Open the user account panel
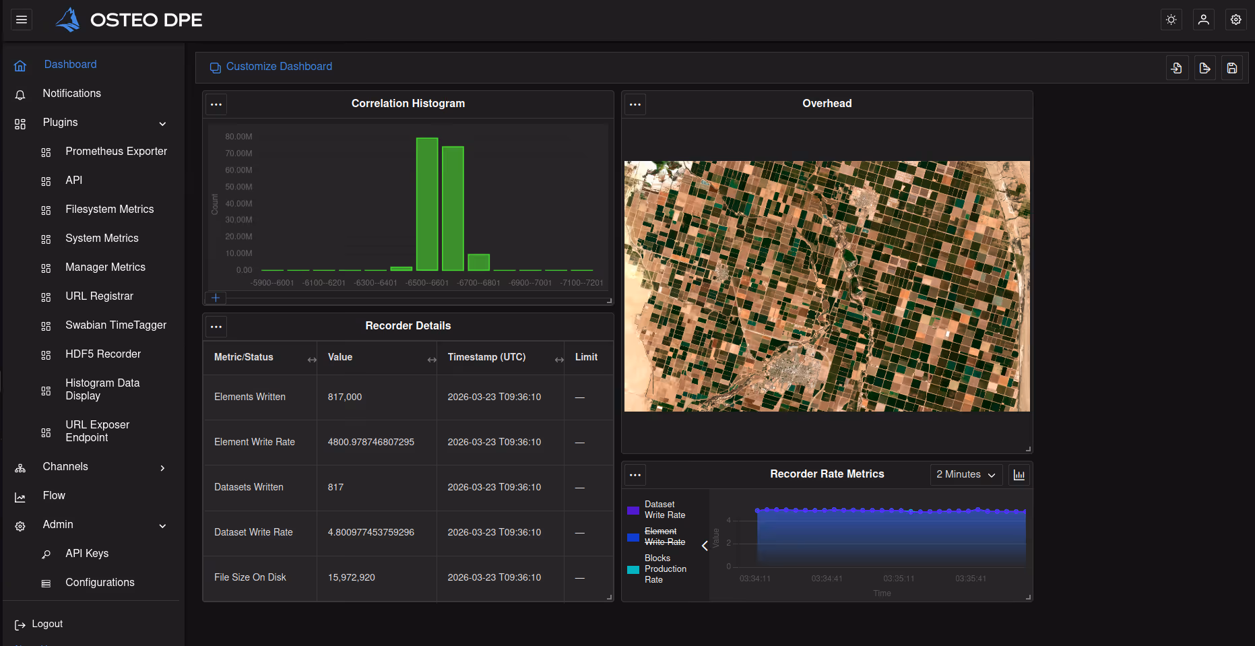The image size is (1255, 646). 1203,20
